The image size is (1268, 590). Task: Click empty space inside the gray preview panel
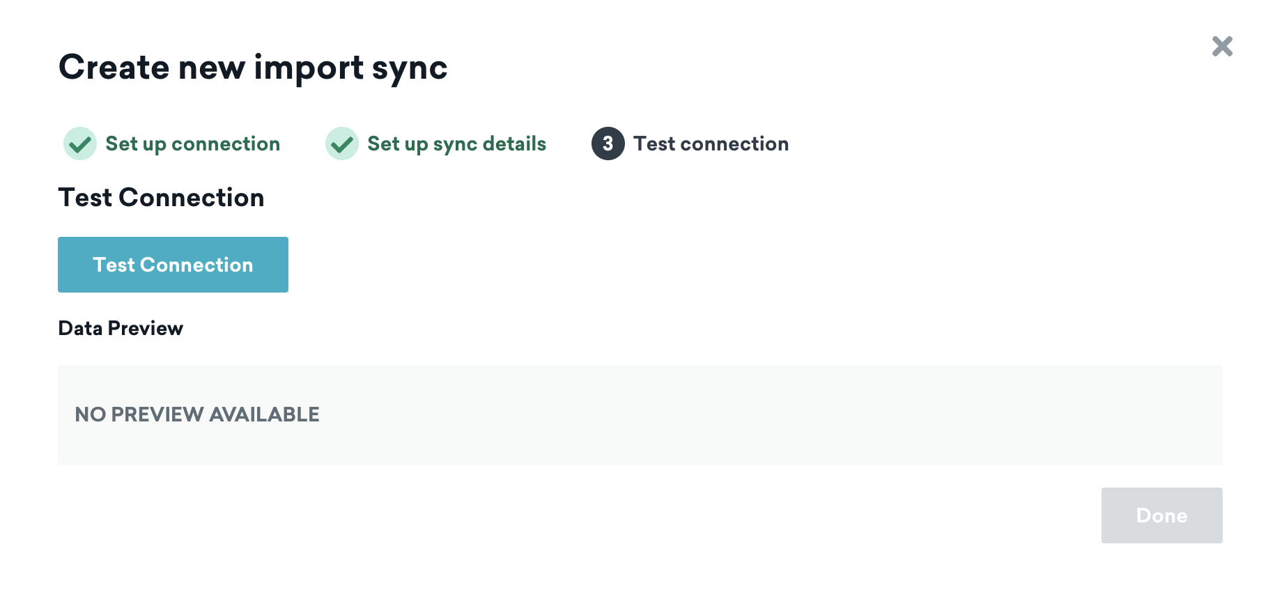click(x=766, y=415)
